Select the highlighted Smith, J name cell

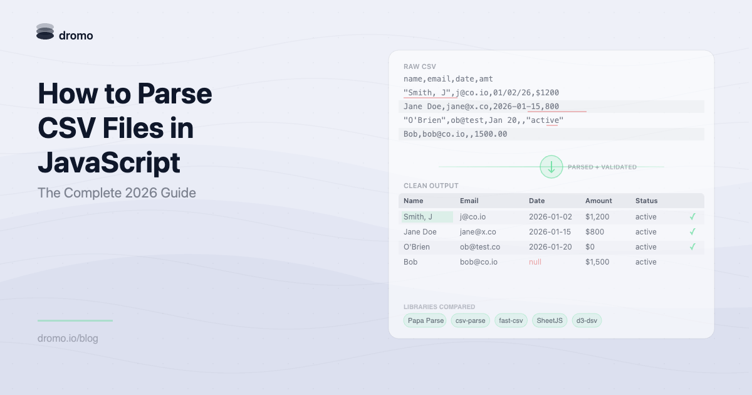(427, 217)
